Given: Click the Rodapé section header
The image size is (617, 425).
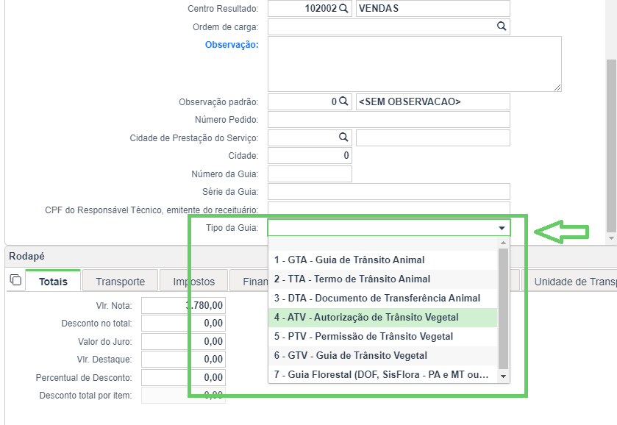Looking at the screenshot, I should [x=26, y=256].
